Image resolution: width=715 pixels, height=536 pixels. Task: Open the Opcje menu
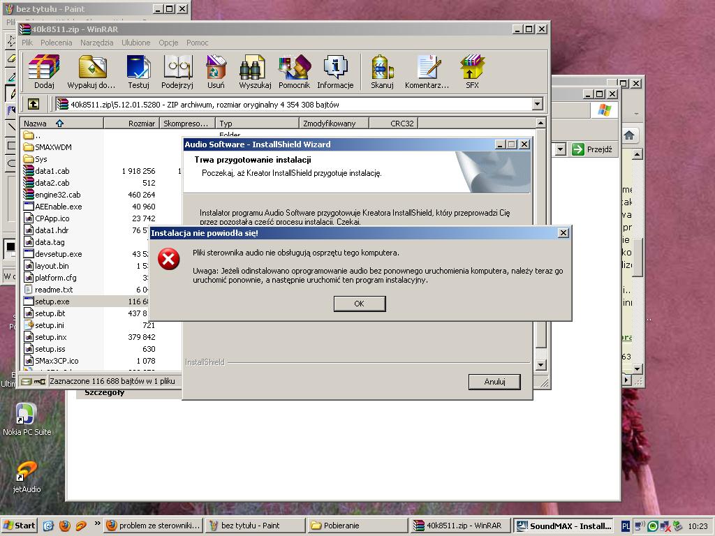[x=168, y=43]
